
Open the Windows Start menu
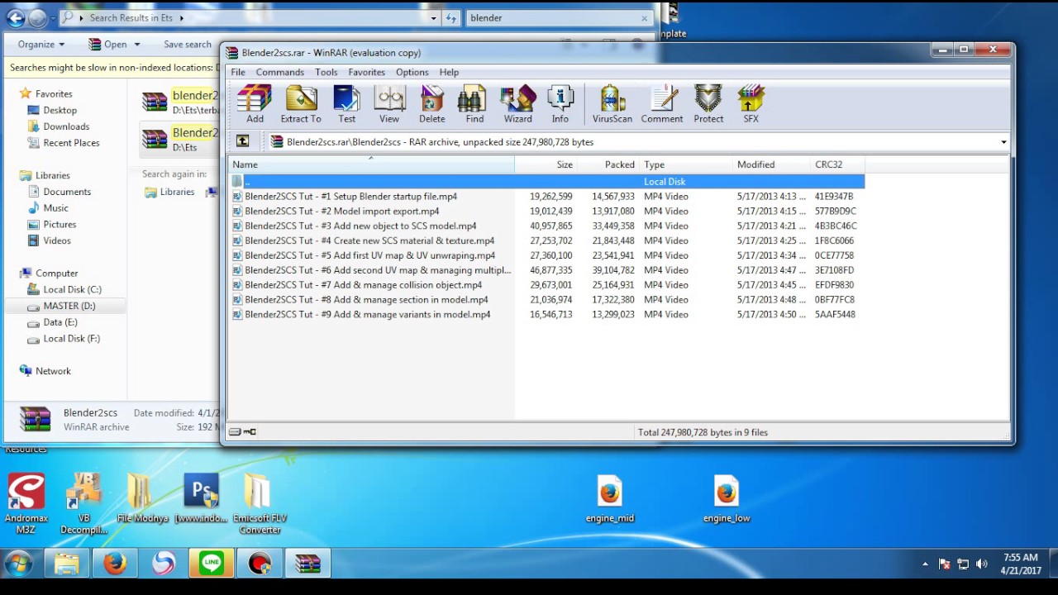(18, 564)
